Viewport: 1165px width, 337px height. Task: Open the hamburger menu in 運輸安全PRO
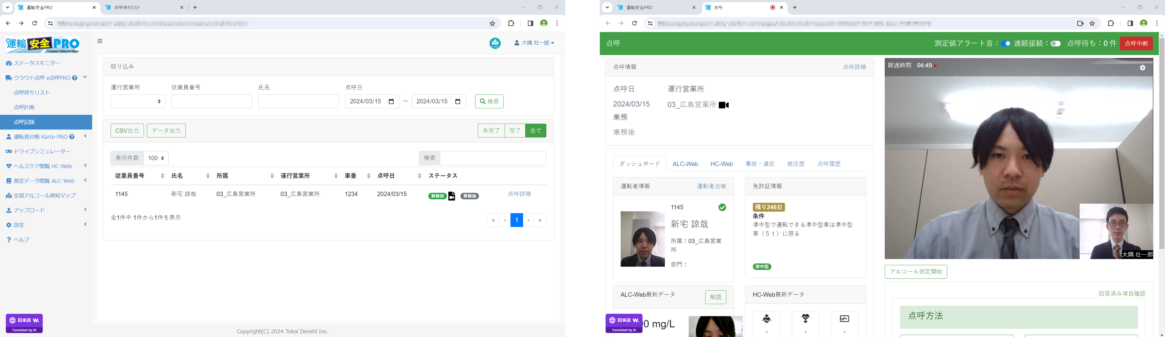tap(99, 41)
